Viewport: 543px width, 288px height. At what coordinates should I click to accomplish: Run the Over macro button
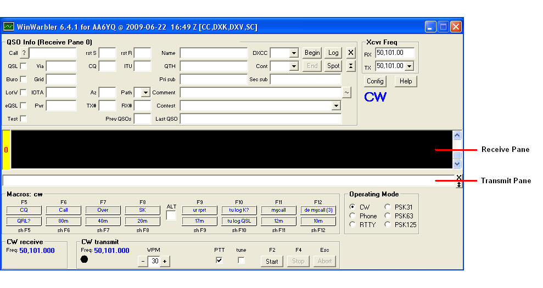(x=103, y=210)
